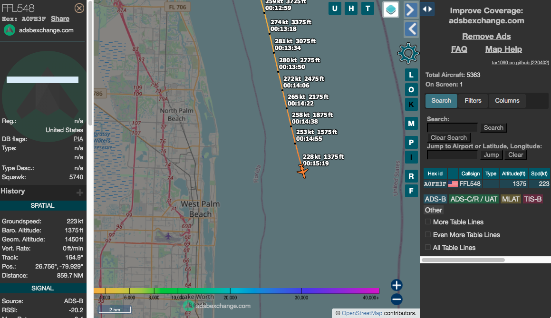Zoom in with the plus button
Viewport: 551px width, 318px height.
396,285
